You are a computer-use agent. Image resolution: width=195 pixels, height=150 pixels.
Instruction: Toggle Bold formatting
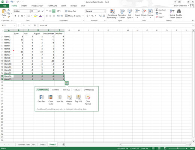pyautogui.click(x=15, y=16)
